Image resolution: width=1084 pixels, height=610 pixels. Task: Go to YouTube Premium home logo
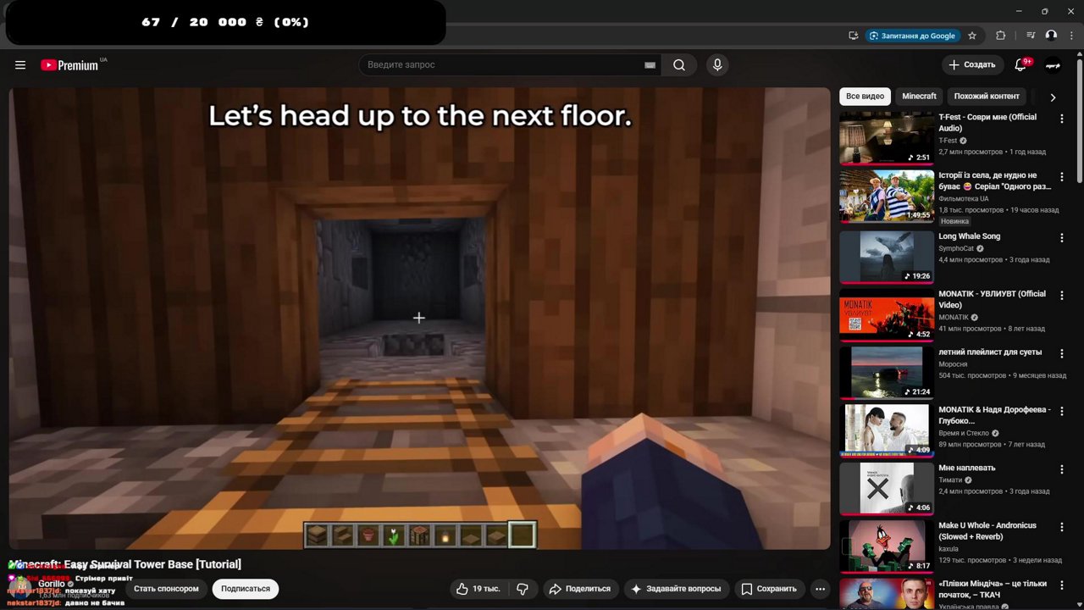click(x=70, y=65)
